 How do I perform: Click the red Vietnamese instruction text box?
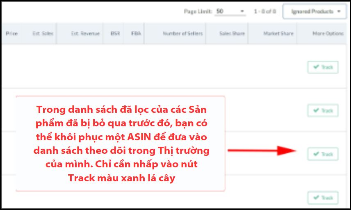click(x=121, y=144)
